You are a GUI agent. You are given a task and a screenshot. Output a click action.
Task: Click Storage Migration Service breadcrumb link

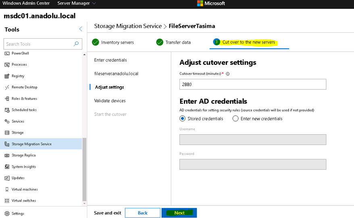pyautogui.click(x=128, y=26)
